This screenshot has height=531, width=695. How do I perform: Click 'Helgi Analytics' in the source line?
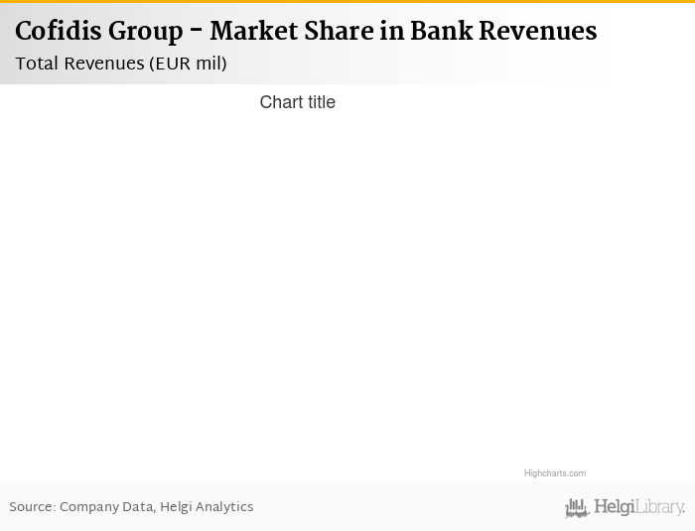(x=207, y=507)
